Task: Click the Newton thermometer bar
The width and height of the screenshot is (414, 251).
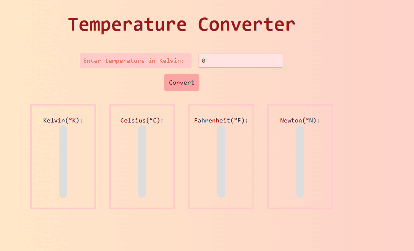Action: (x=300, y=162)
